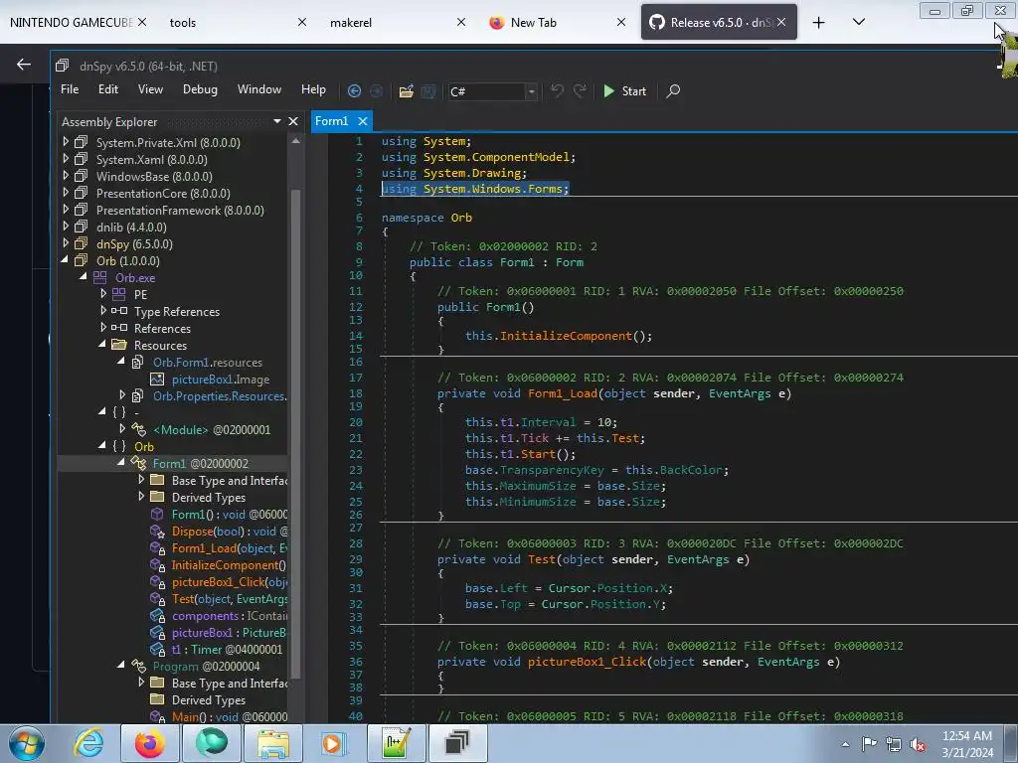Close the Form1 document tab

[x=363, y=121]
